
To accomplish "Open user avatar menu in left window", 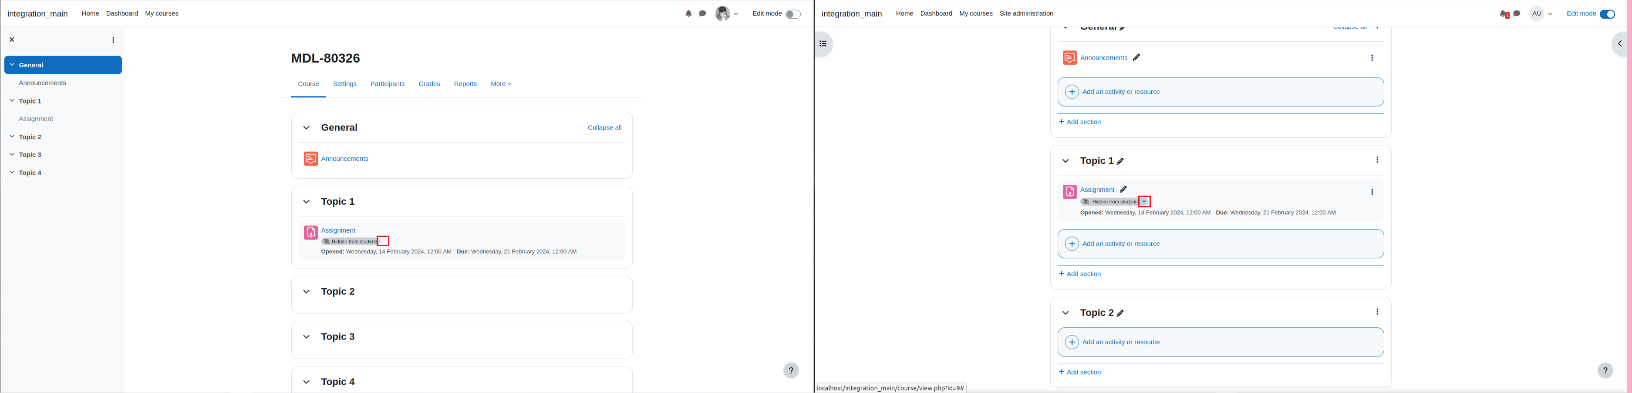I will (x=727, y=13).
